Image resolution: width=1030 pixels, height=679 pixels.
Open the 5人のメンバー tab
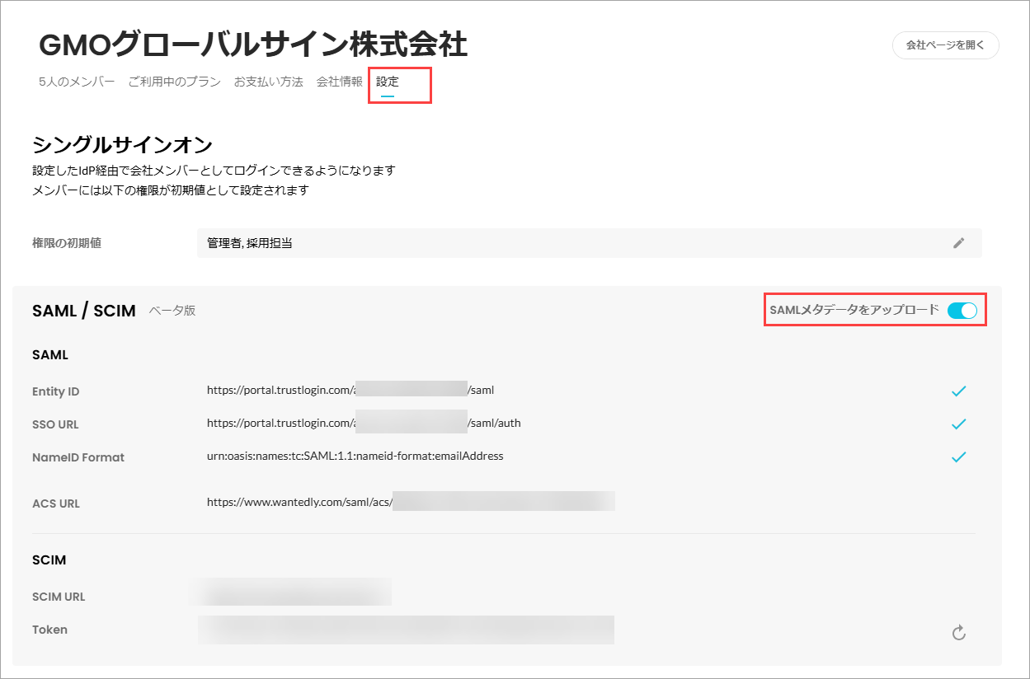pos(77,82)
